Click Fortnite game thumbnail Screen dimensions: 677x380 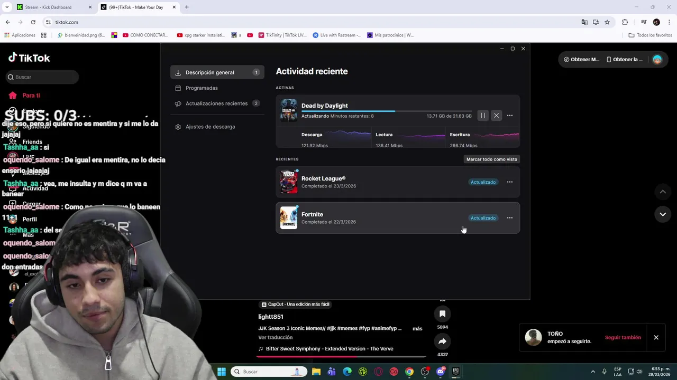coord(289,218)
